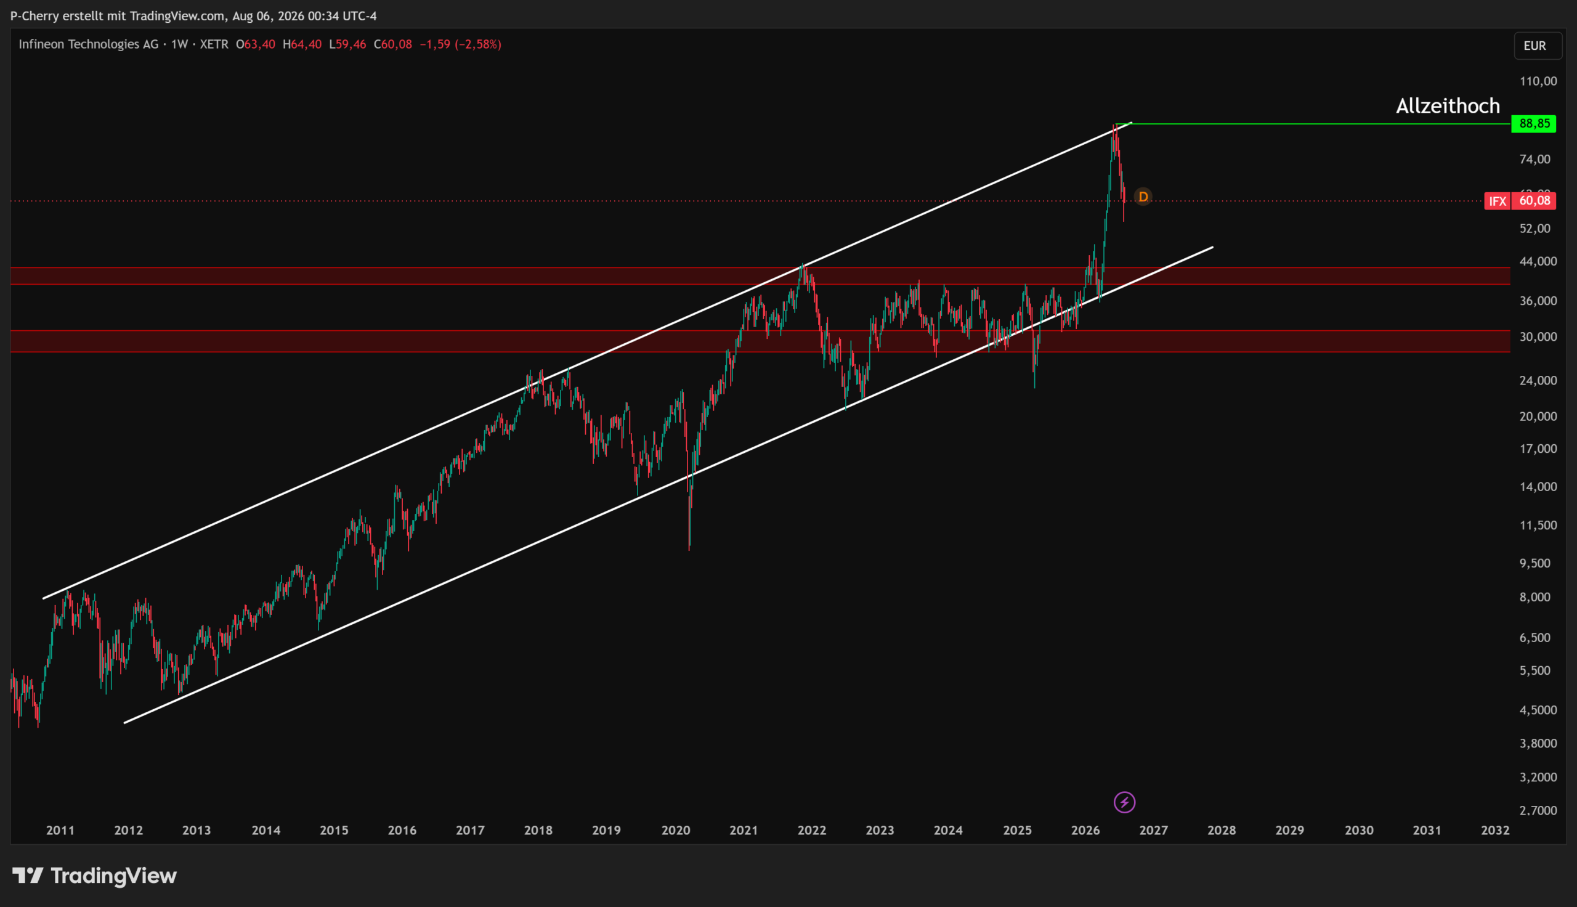1577x907 pixels.
Task: Click the 2031 label on the time axis
Action: click(1427, 831)
